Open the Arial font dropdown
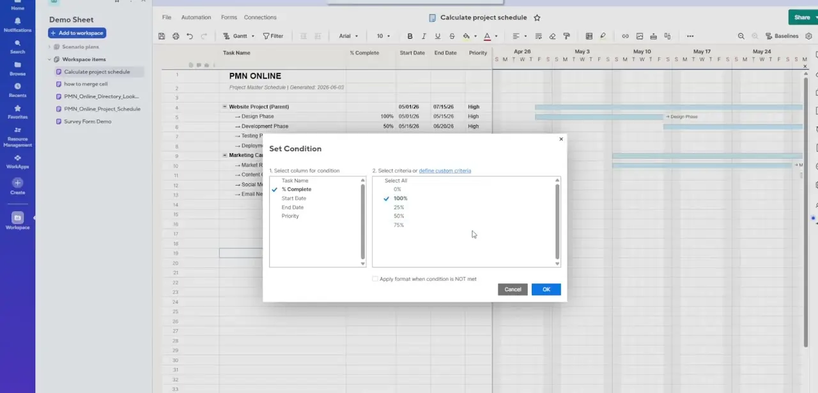 pyautogui.click(x=348, y=36)
